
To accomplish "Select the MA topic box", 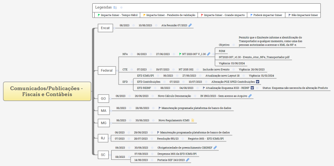I will point(103,111).
